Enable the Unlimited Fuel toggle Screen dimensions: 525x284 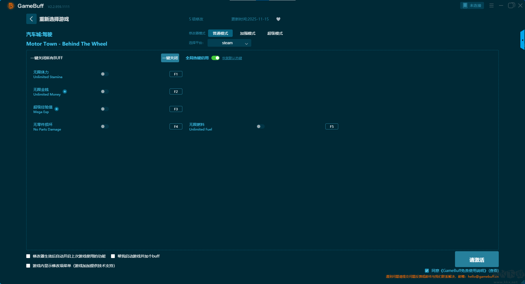260,126
